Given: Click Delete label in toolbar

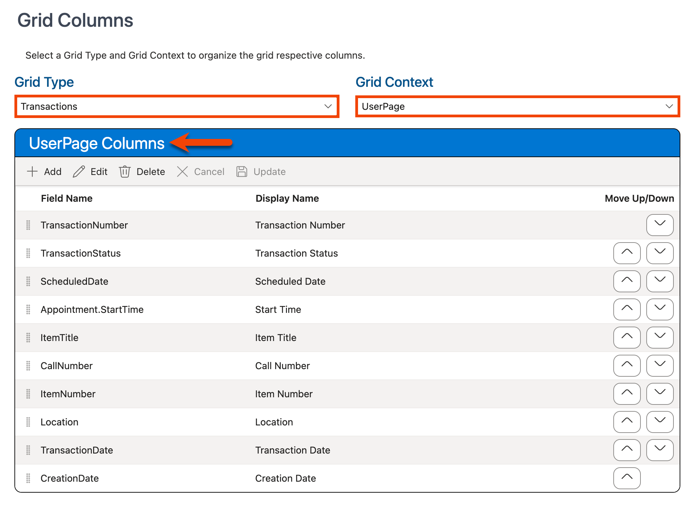Looking at the screenshot, I should (150, 172).
